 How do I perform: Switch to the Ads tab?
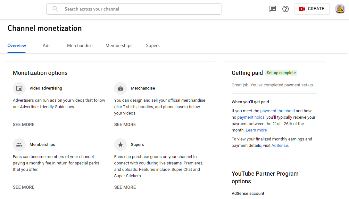tap(46, 45)
